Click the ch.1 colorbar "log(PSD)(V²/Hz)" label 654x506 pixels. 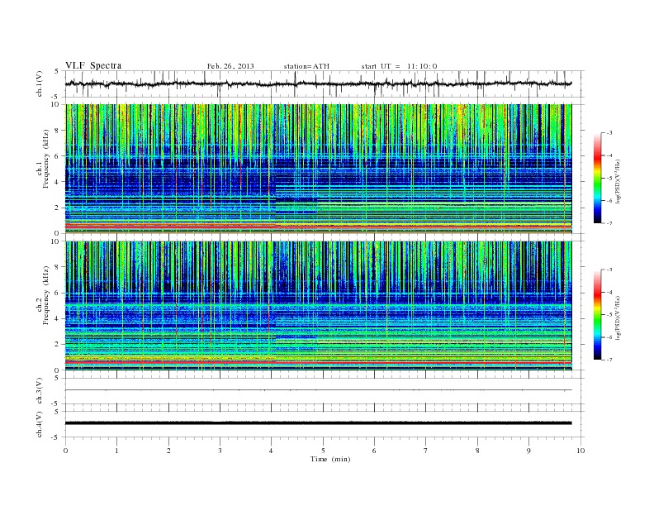(x=618, y=181)
